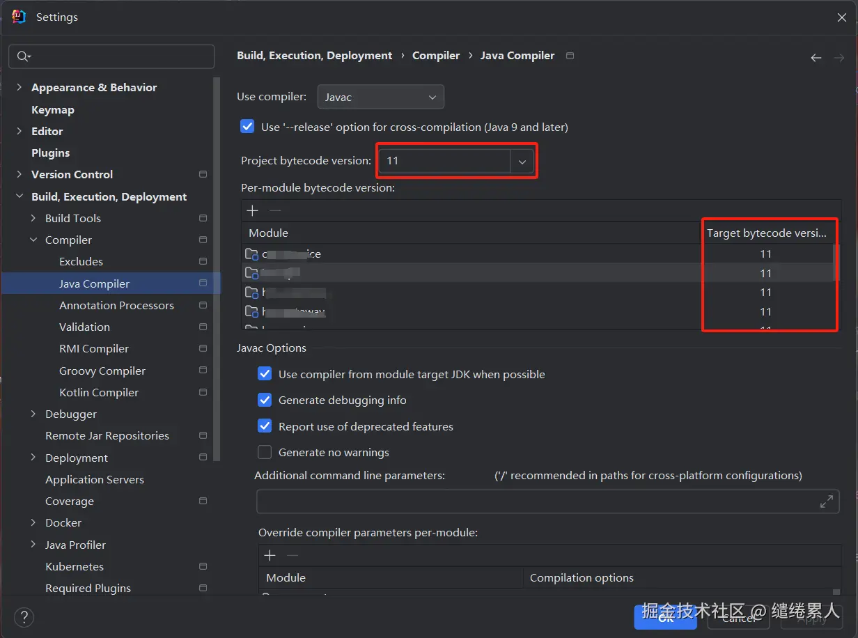Disable Generate debugging info
Image resolution: width=858 pixels, height=638 pixels.
(x=265, y=400)
